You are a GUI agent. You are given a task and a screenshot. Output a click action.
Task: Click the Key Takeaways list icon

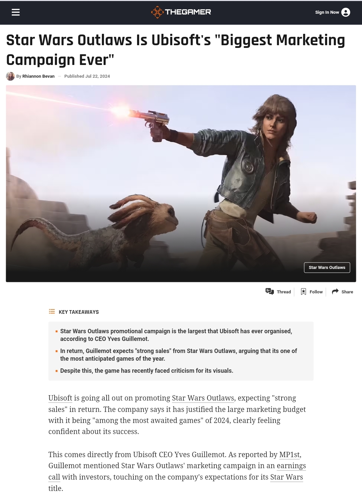tap(52, 311)
